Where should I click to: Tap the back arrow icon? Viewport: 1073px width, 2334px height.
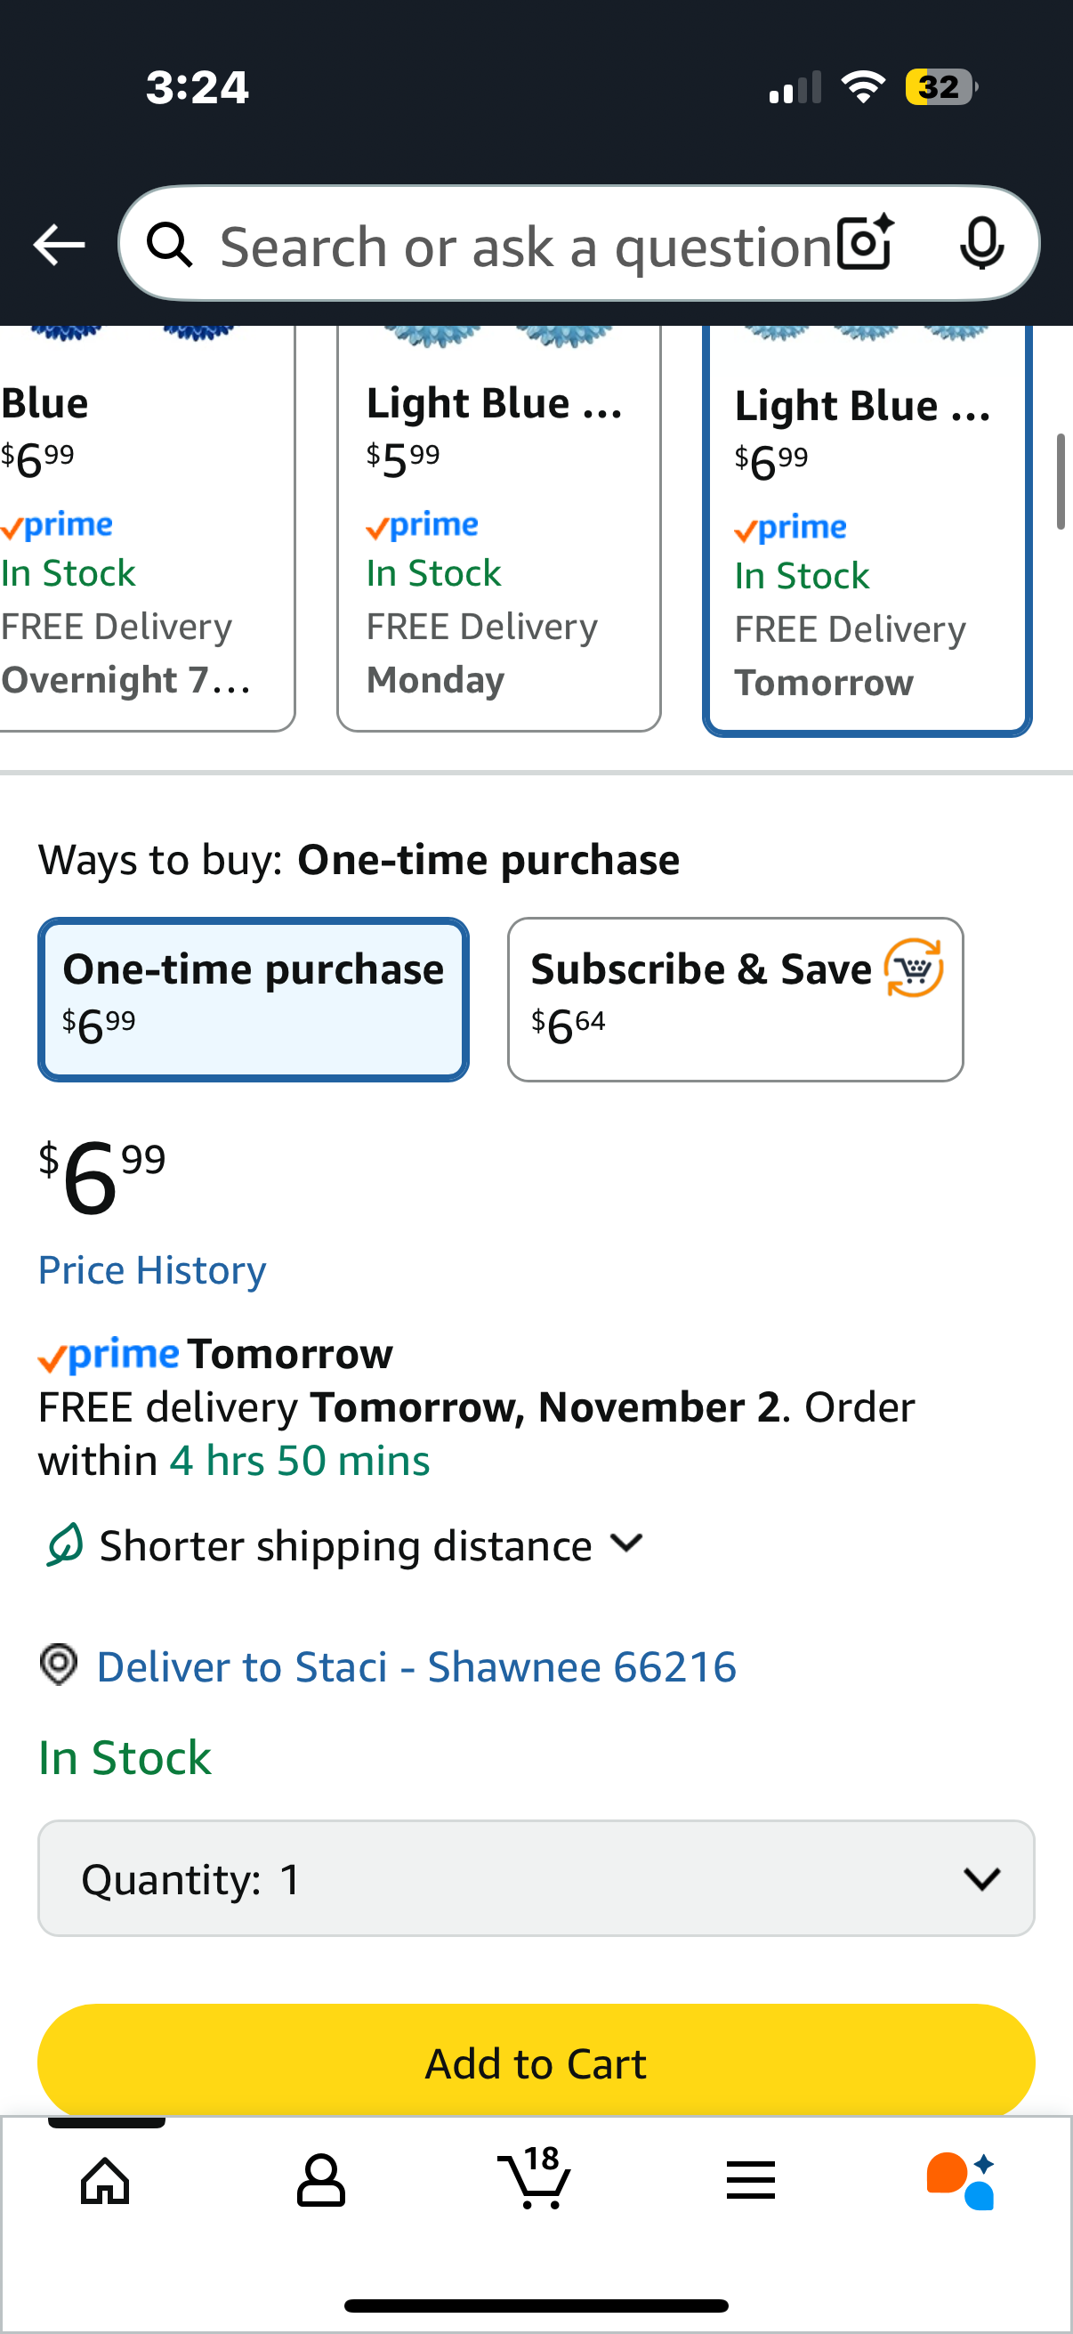(59, 246)
